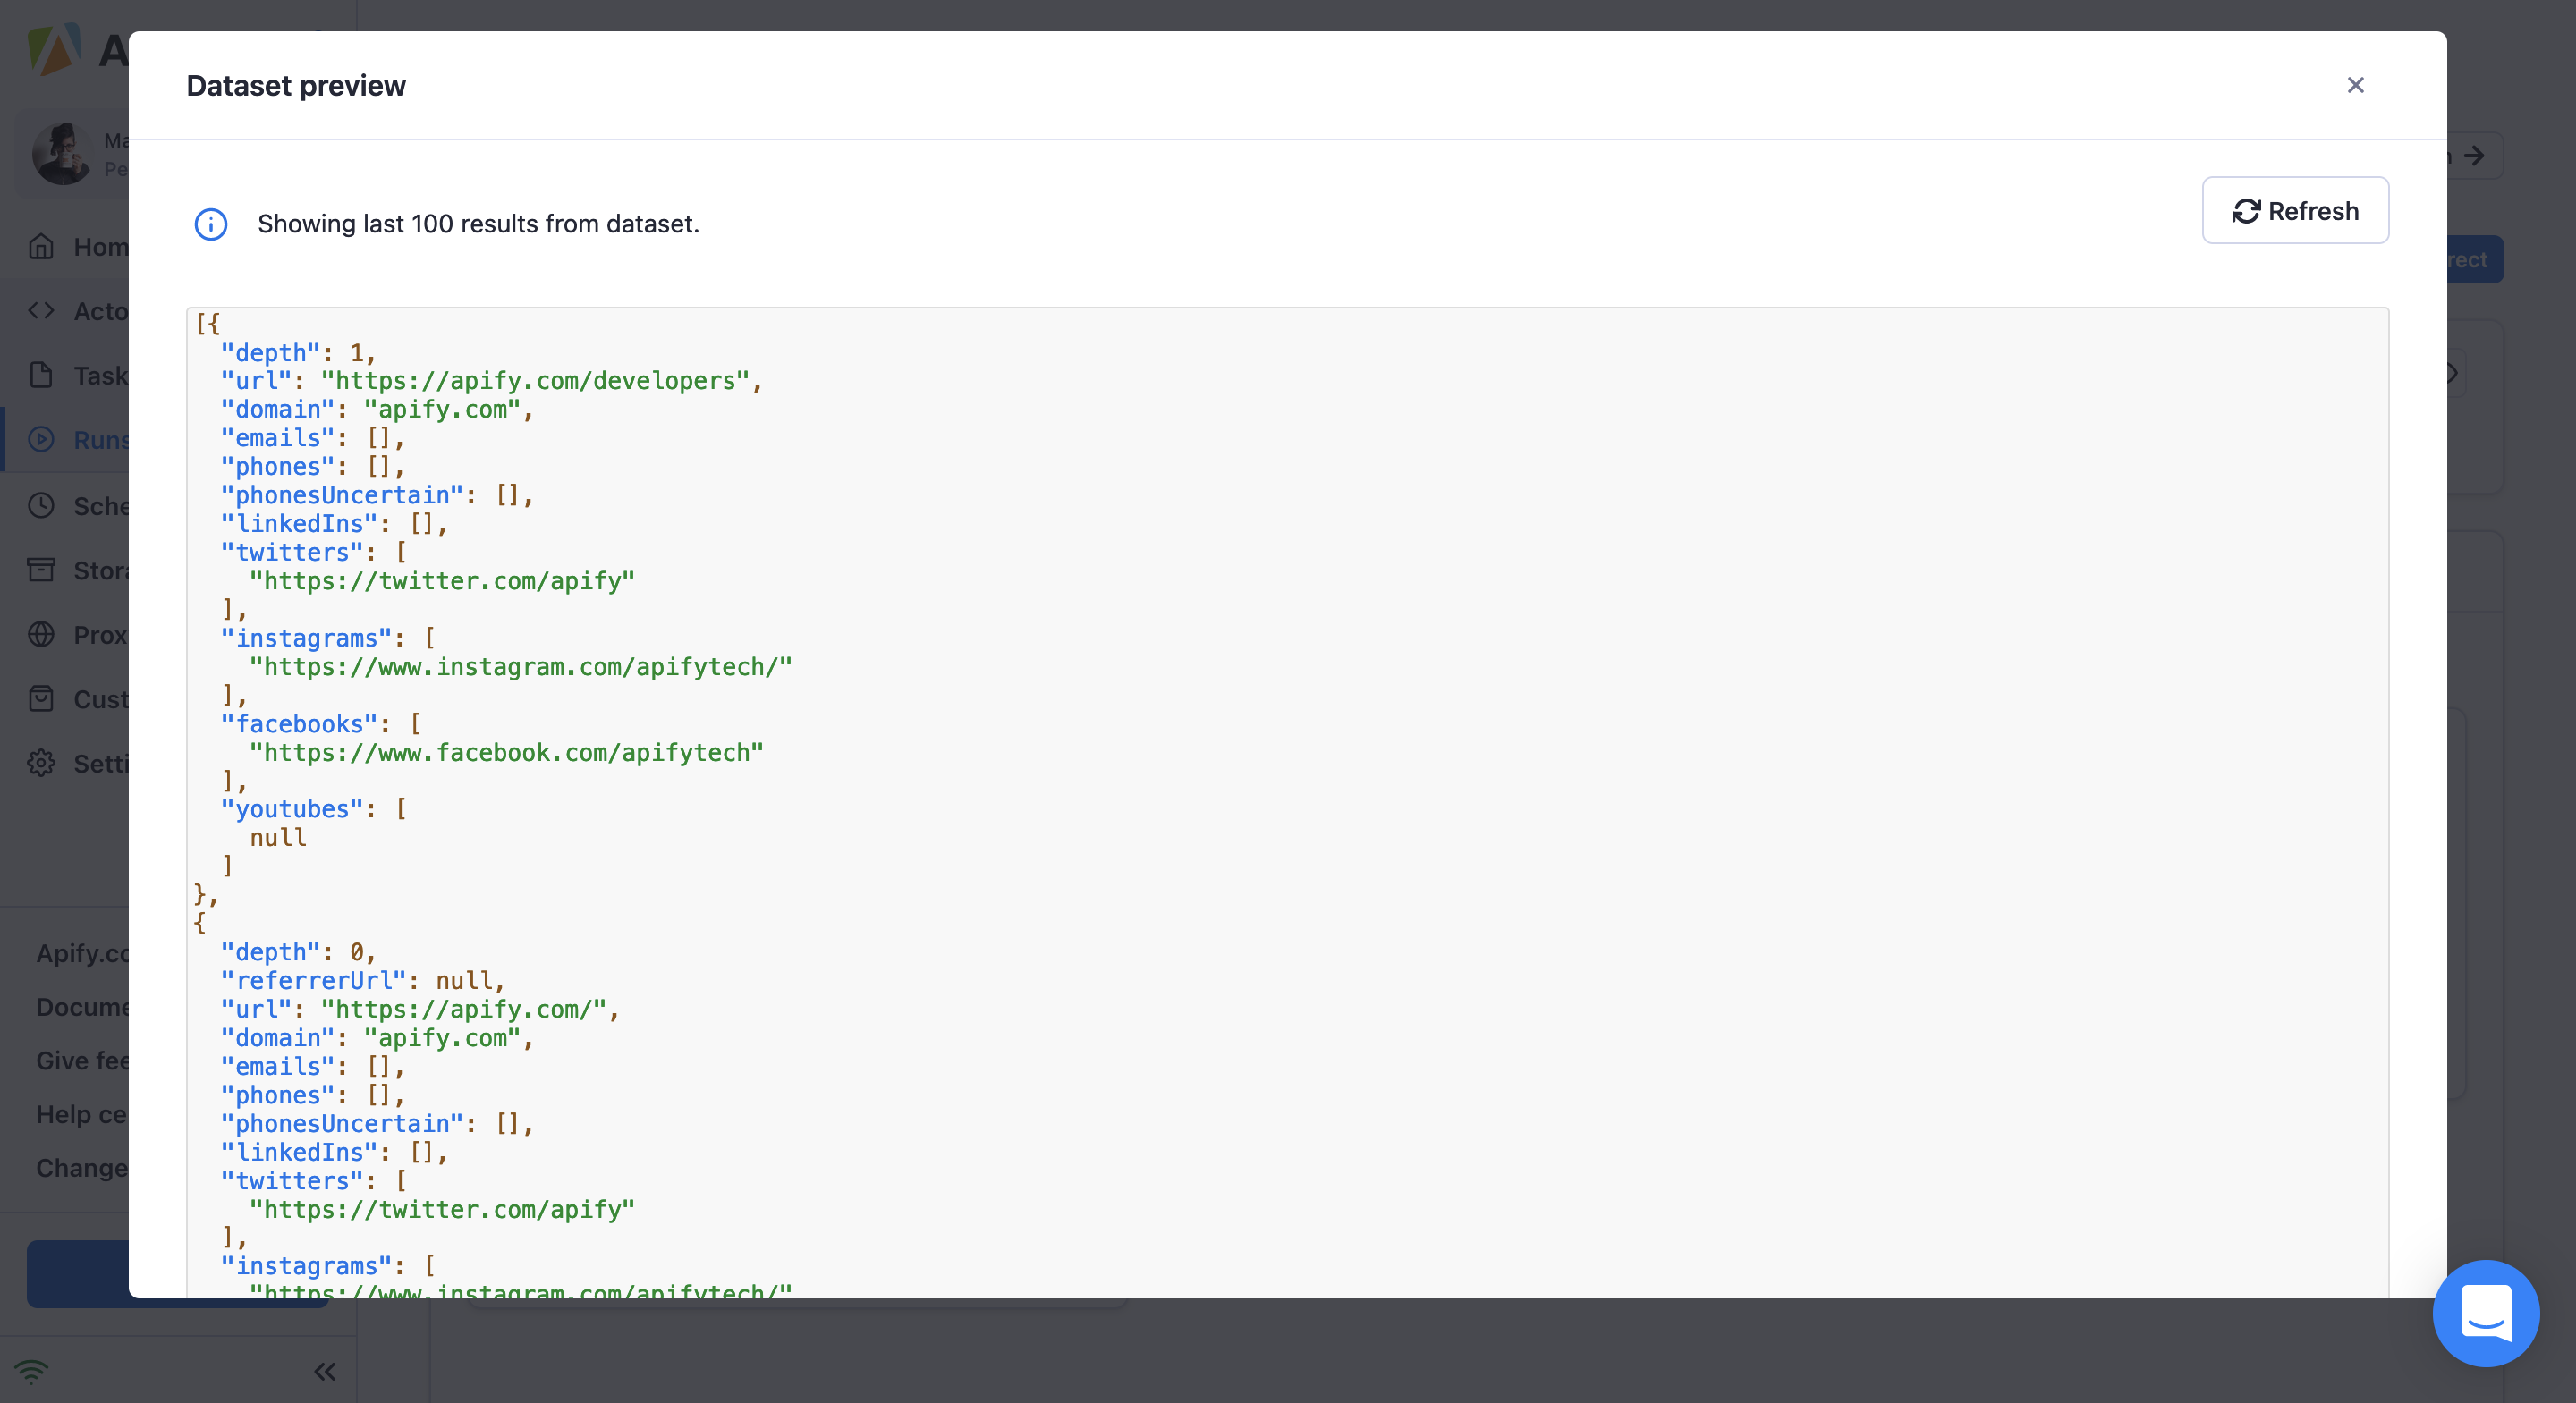Click the right arrow icon behind dialog
2576x1403 pixels.
(2473, 156)
